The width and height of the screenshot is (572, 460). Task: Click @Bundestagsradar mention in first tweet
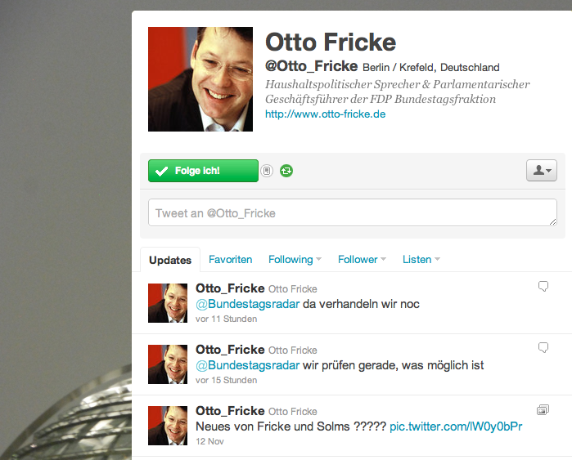click(247, 304)
